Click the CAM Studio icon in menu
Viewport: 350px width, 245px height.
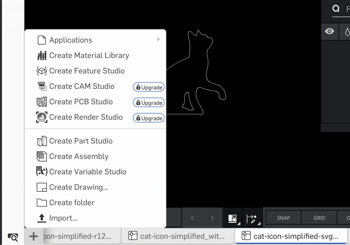click(41, 86)
